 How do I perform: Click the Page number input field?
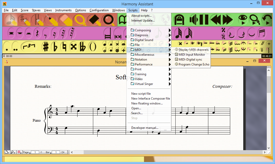point(35,152)
